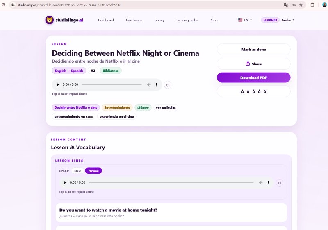Click the ver películas tag
Viewport: 328px width, 230px height.
(166, 107)
